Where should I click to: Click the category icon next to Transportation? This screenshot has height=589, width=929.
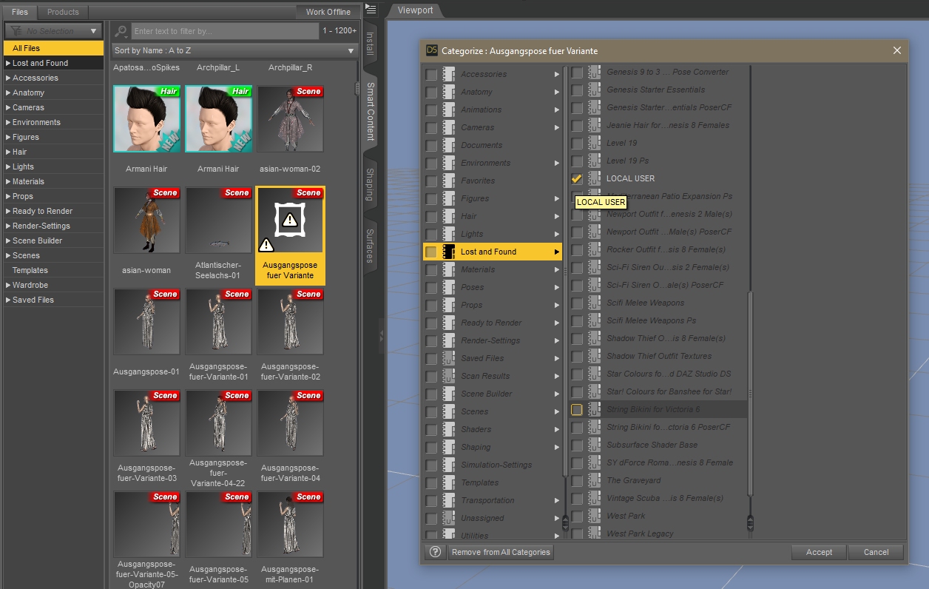click(448, 500)
